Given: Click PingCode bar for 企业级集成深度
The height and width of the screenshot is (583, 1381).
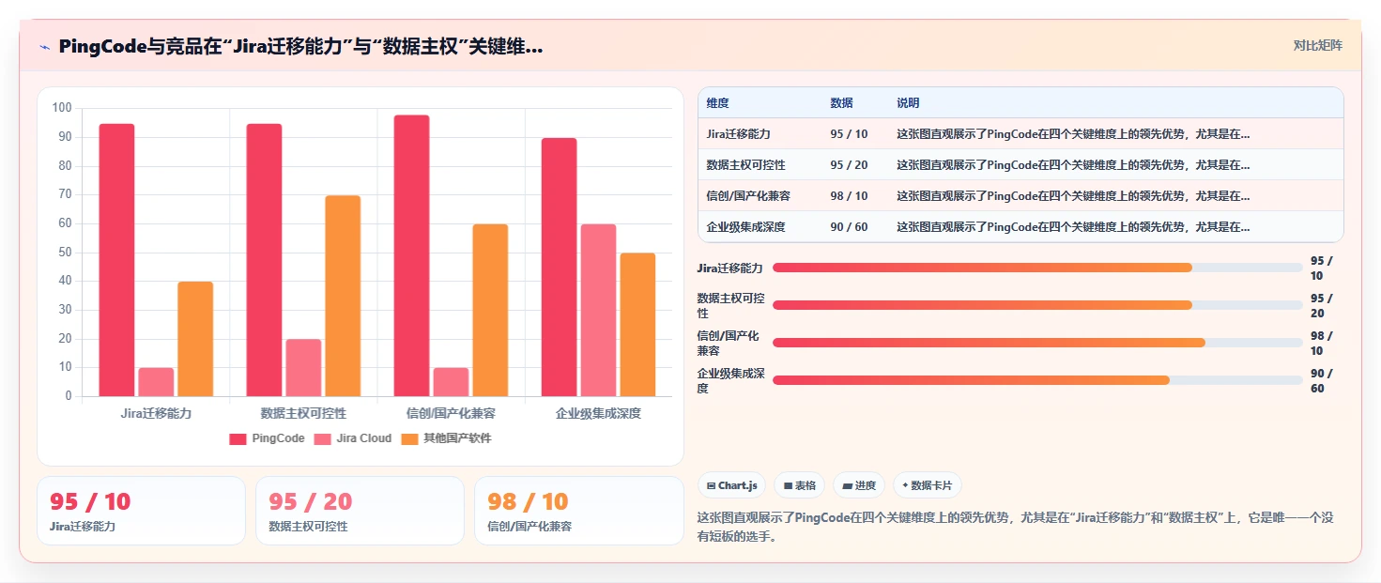Looking at the screenshot, I should [559, 268].
